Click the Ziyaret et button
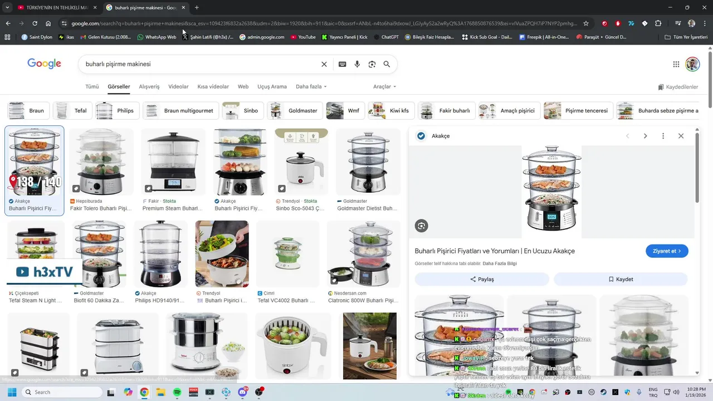This screenshot has width=713, height=401. click(x=667, y=251)
